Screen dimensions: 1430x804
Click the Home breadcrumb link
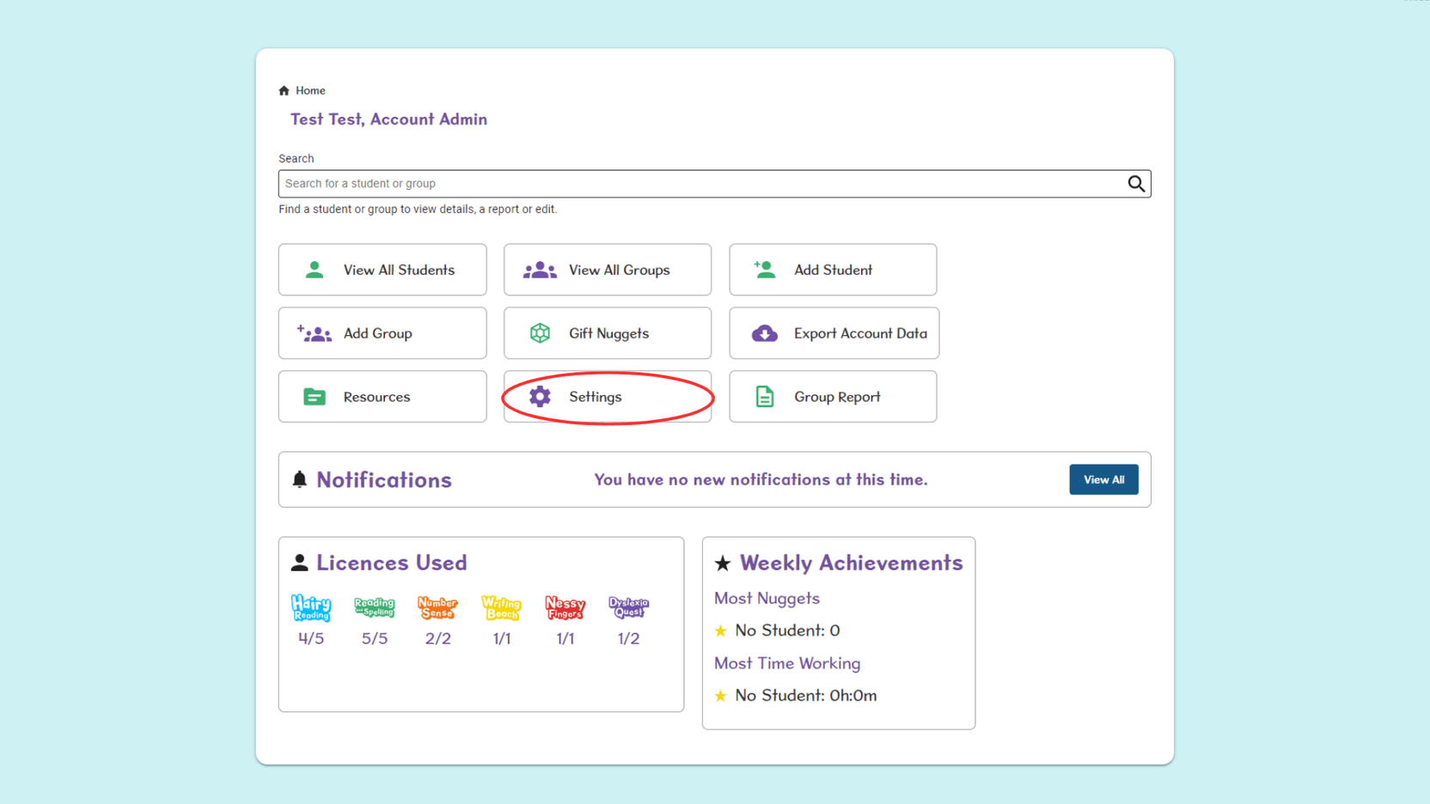310,89
